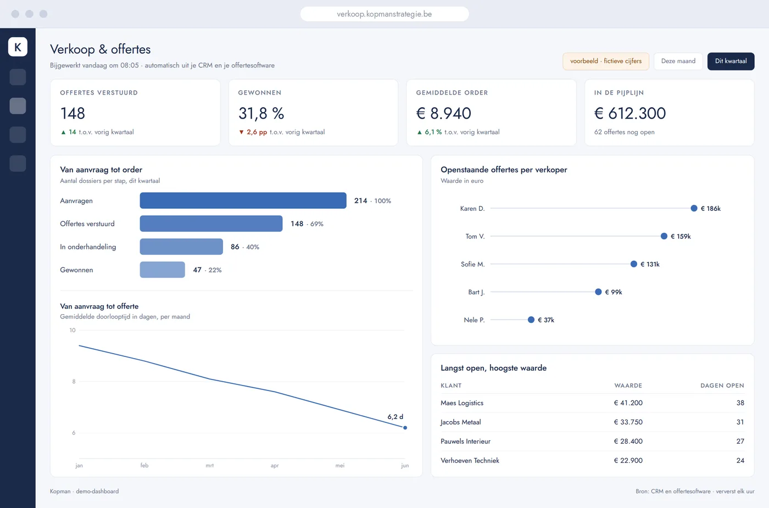
Task: Focus the verkoop.kopmanstrategie.be address bar
Action: coord(384,14)
